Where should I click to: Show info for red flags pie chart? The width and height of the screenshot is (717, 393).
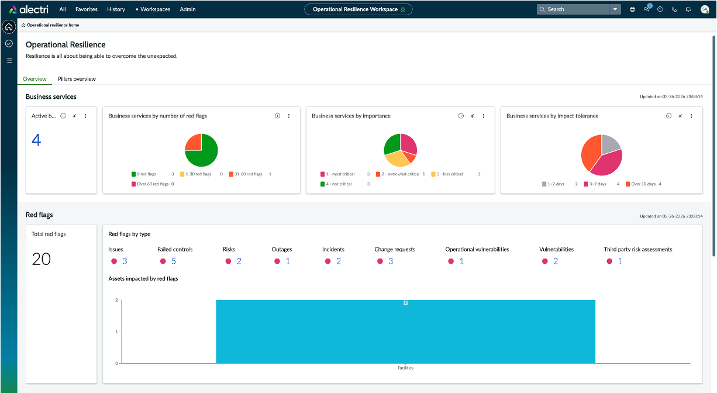(277, 116)
